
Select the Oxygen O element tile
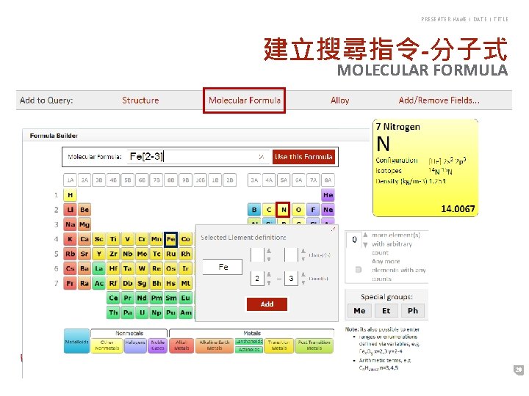tap(298, 210)
